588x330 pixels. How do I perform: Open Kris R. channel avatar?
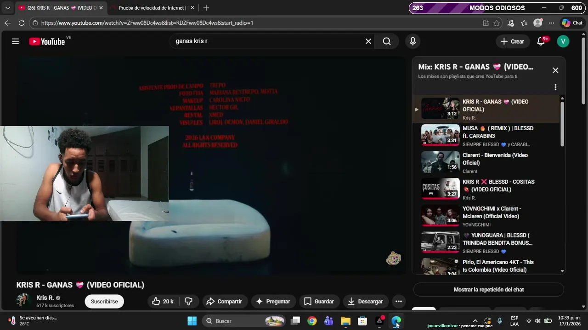click(24, 301)
